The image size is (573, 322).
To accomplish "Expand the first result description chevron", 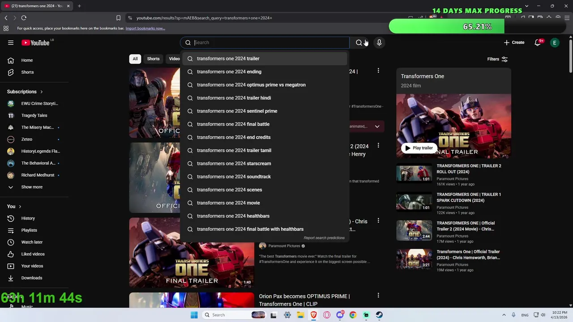I will 377,127.
